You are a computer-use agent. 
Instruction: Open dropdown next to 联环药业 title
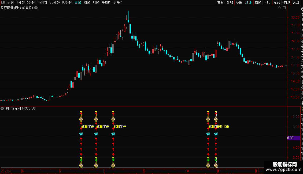[36, 8]
